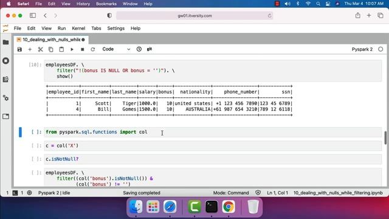The height and width of the screenshot is (219, 389).
Task: Click into the 'from pyspark.sql.functions import col' cell
Action: pyautogui.click(x=213, y=132)
